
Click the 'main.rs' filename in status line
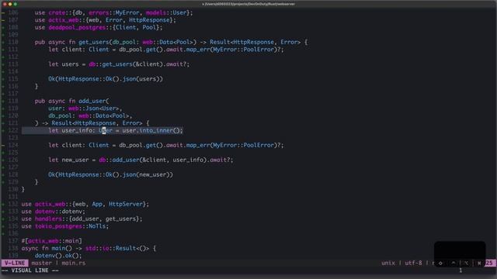coord(74,263)
